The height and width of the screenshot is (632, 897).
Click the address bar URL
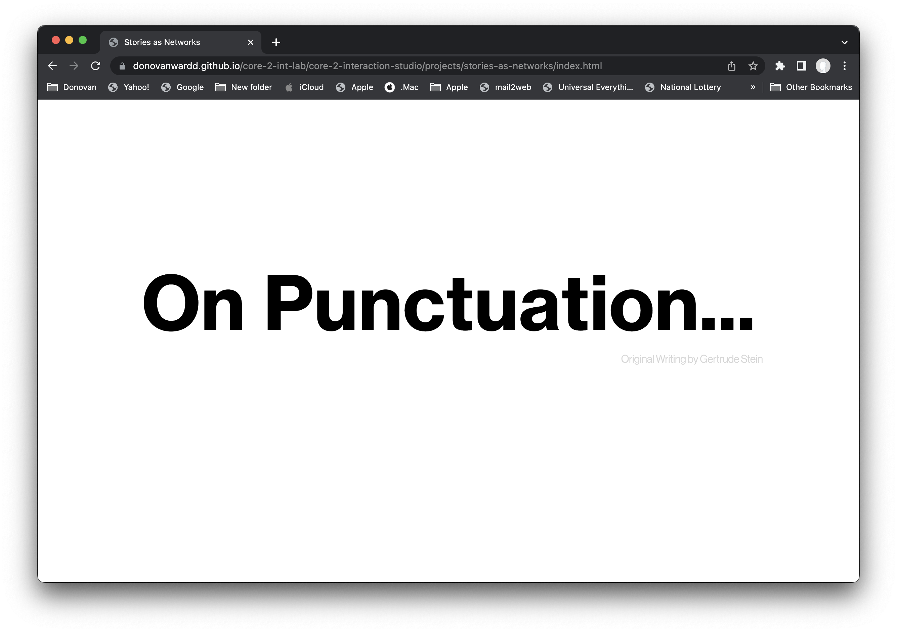[x=367, y=66]
